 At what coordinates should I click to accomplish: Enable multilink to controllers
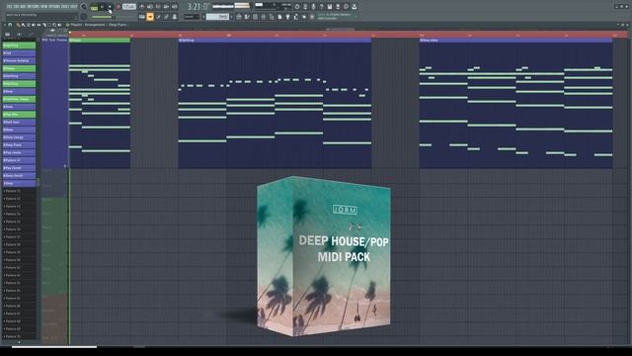click(x=174, y=17)
